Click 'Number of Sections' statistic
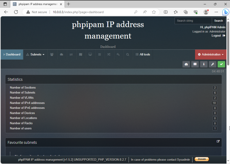This screenshot has width=230, height=164. [x=23, y=88]
